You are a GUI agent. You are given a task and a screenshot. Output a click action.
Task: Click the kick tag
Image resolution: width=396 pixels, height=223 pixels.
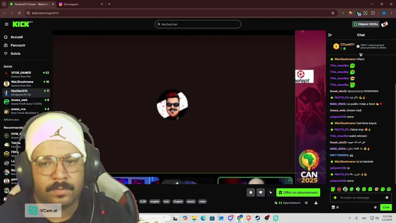pyautogui.click(x=166, y=201)
